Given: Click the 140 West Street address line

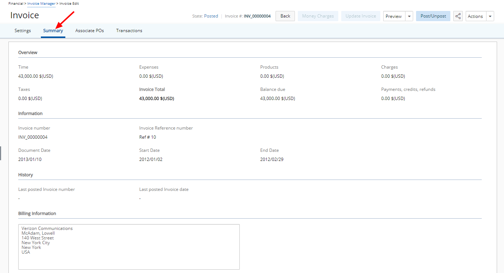Looking at the screenshot, I should (38, 238).
